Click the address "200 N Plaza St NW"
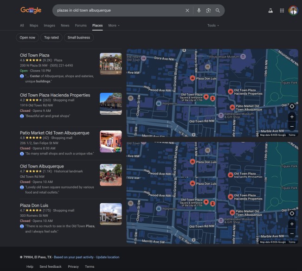This screenshot has height=271, width=302. 34,65
